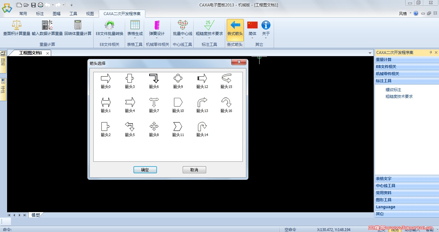Select arrow style 箭头15
The image size is (439, 232).
tap(226, 81)
